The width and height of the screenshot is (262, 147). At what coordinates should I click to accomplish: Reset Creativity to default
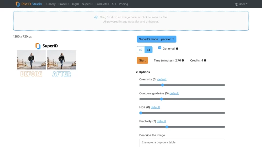[x=162, y=79]
